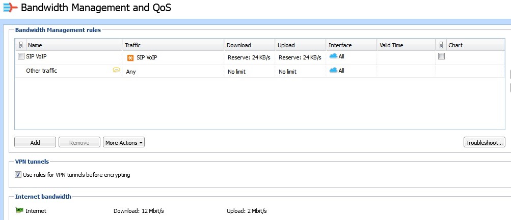Click the select-all icon in Name column header
The height and width of the screenshot is (220, 511).
(20, 45)
